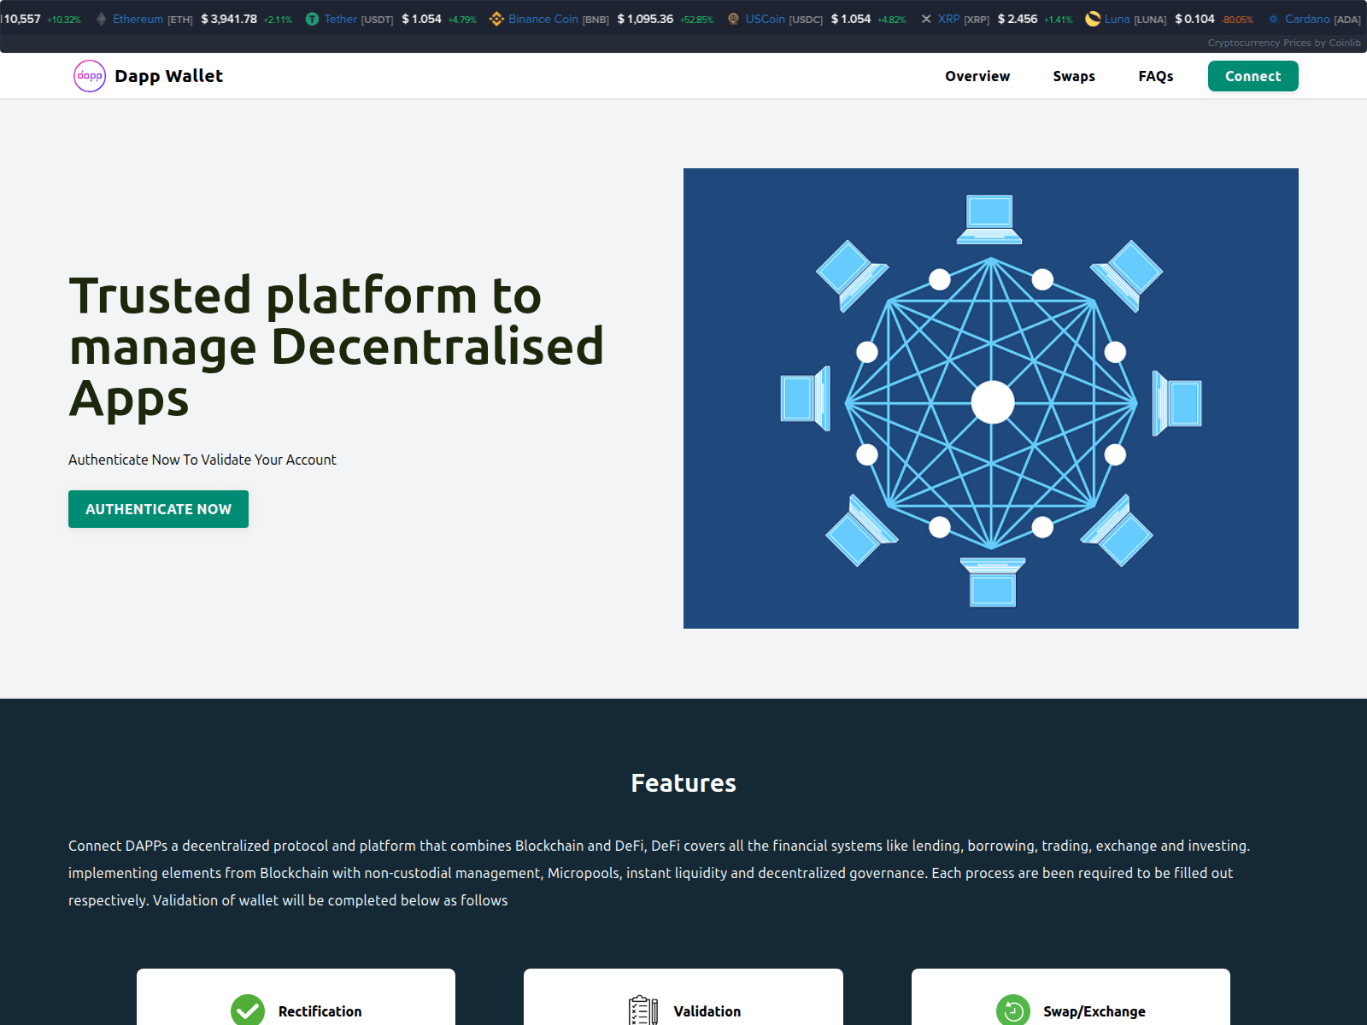Click the XRP cross icon

926,19
